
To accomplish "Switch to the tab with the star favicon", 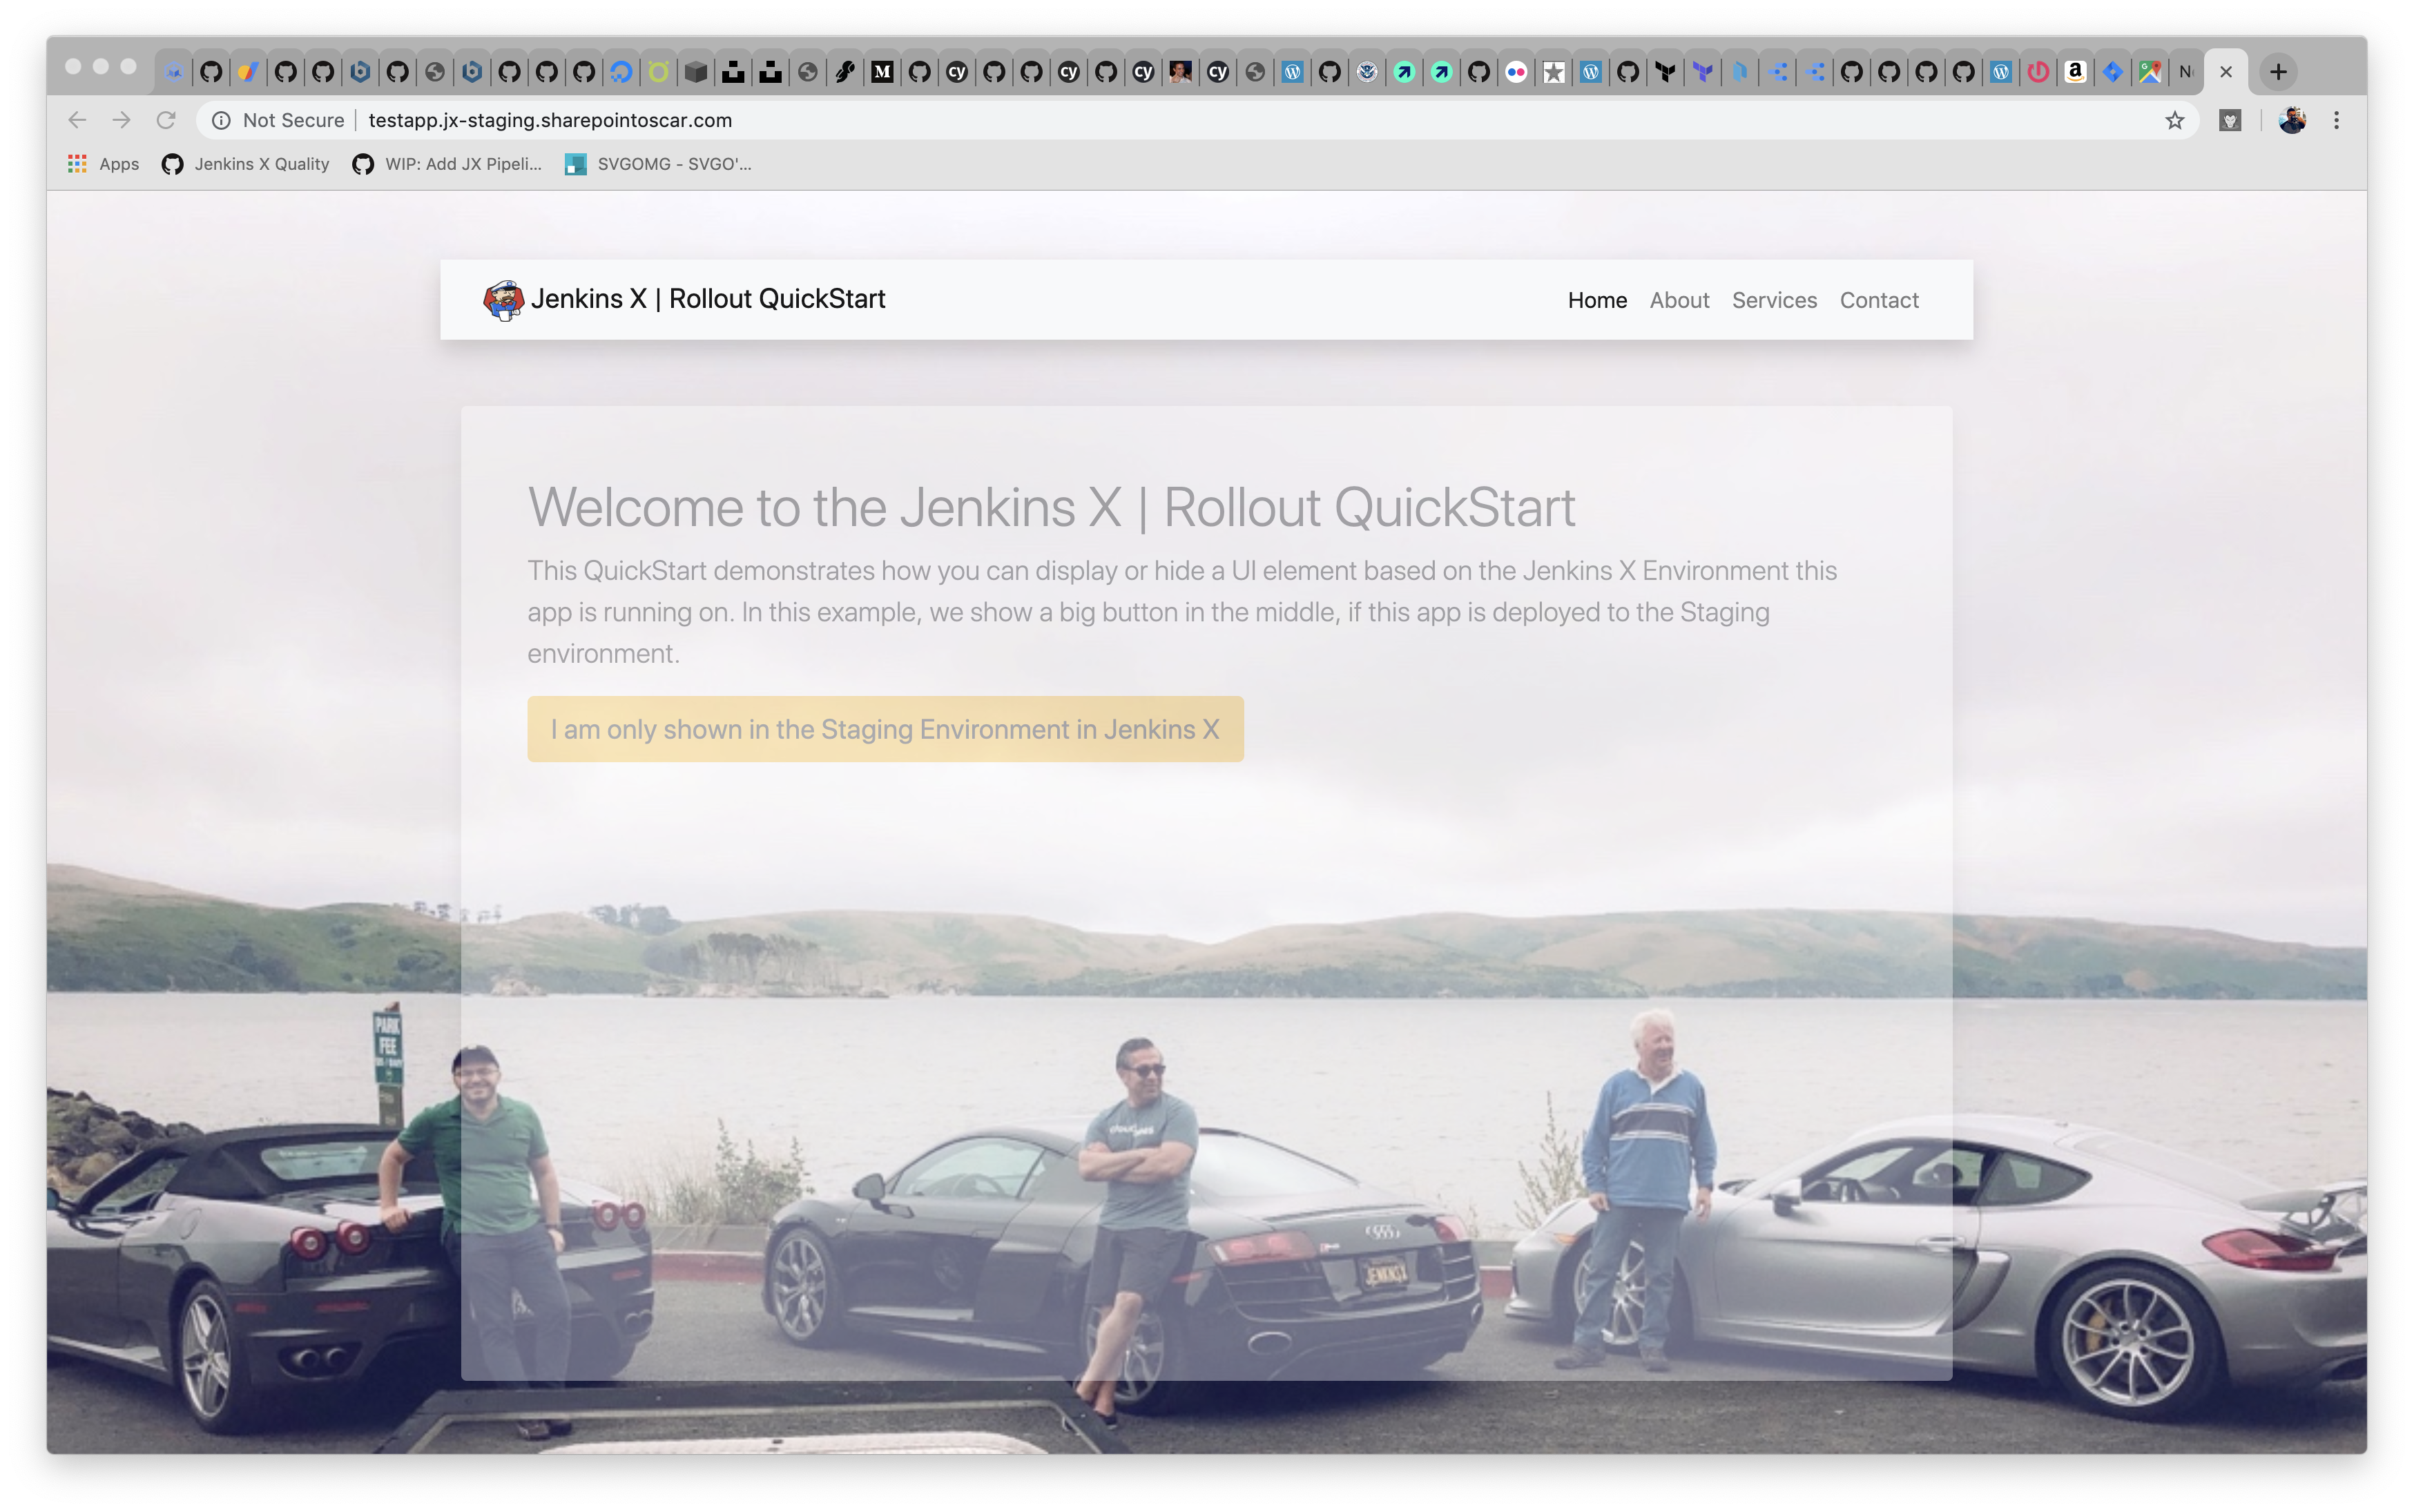I will point(1553,72).
